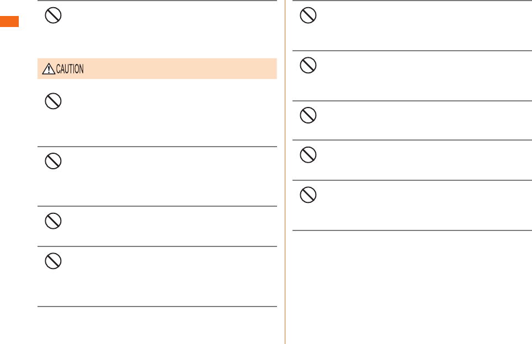Click the top border line of left column

pyautogui.click(x=157, y=1)
